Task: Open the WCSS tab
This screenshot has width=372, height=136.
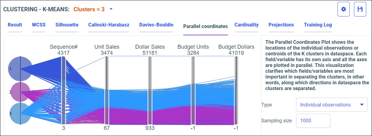Action: click(x=38, y=25)
